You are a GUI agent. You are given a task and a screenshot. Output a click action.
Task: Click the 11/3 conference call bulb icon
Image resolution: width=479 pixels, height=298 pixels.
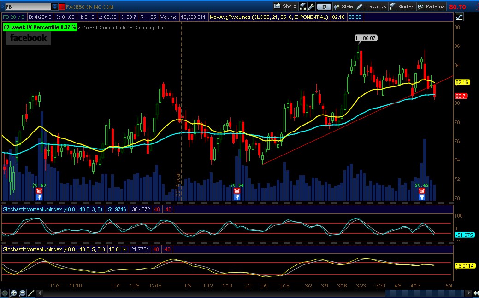click(39, 197)
